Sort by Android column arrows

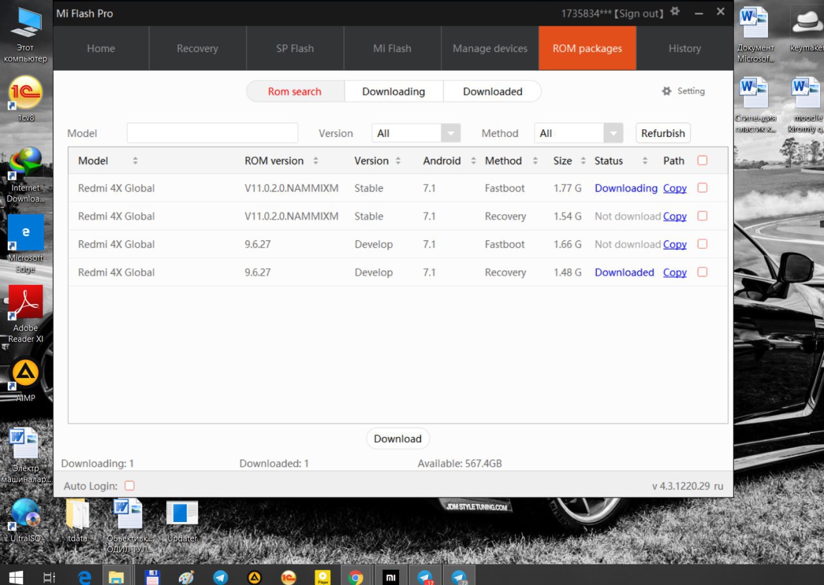pos(473,161)
